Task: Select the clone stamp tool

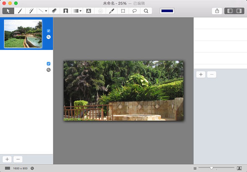Action: point(66,11)
